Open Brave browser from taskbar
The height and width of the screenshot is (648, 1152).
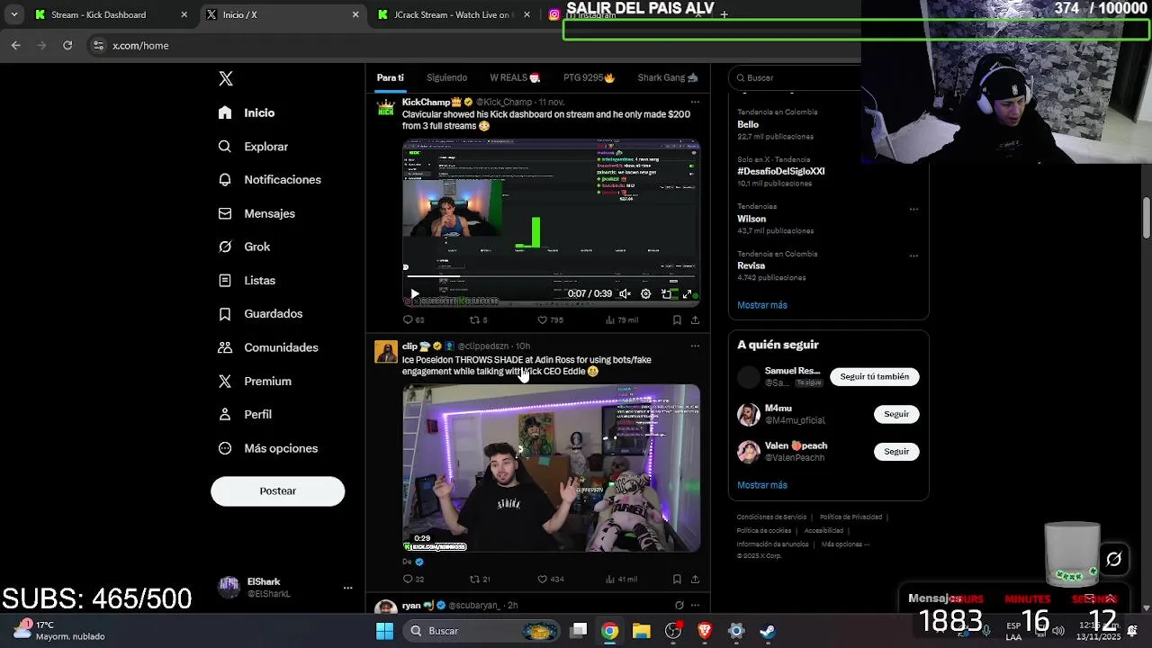click(x=705, y=631)
